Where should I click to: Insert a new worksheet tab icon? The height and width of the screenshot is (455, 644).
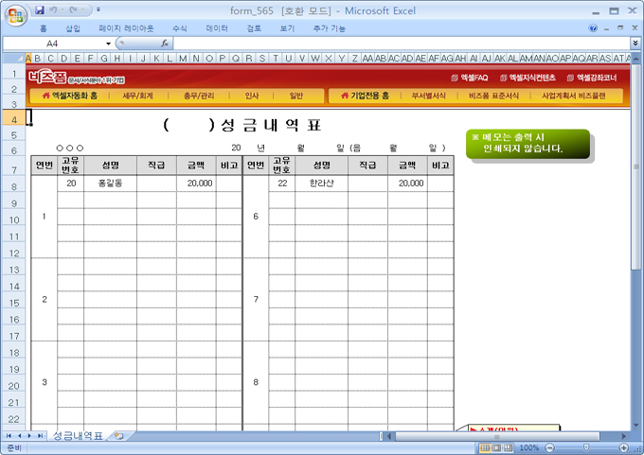coord(119,436)
